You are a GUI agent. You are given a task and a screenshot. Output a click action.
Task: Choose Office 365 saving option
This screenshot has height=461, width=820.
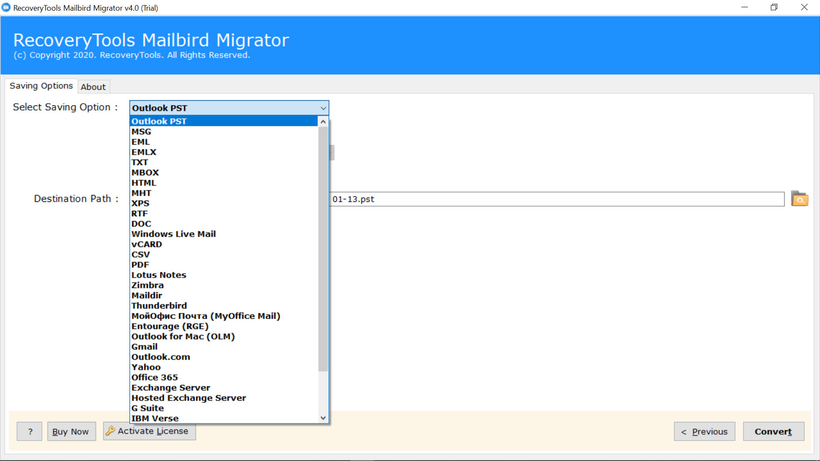coord(224,377)
